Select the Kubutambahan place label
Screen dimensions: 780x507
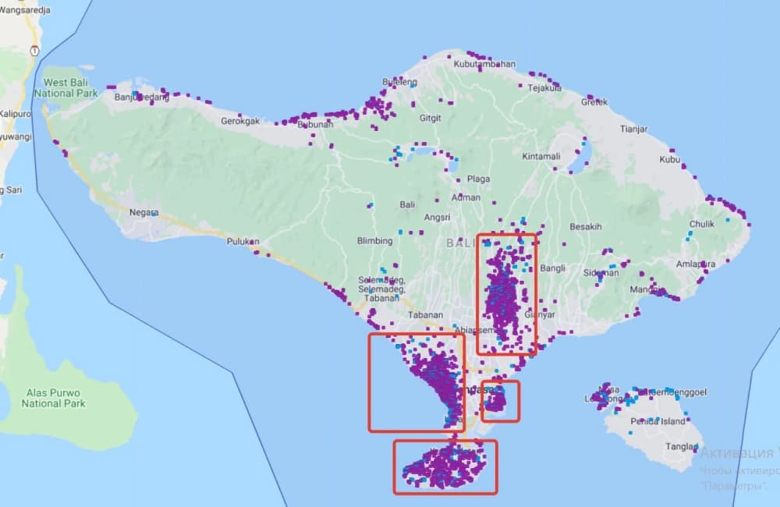(484, 64)
